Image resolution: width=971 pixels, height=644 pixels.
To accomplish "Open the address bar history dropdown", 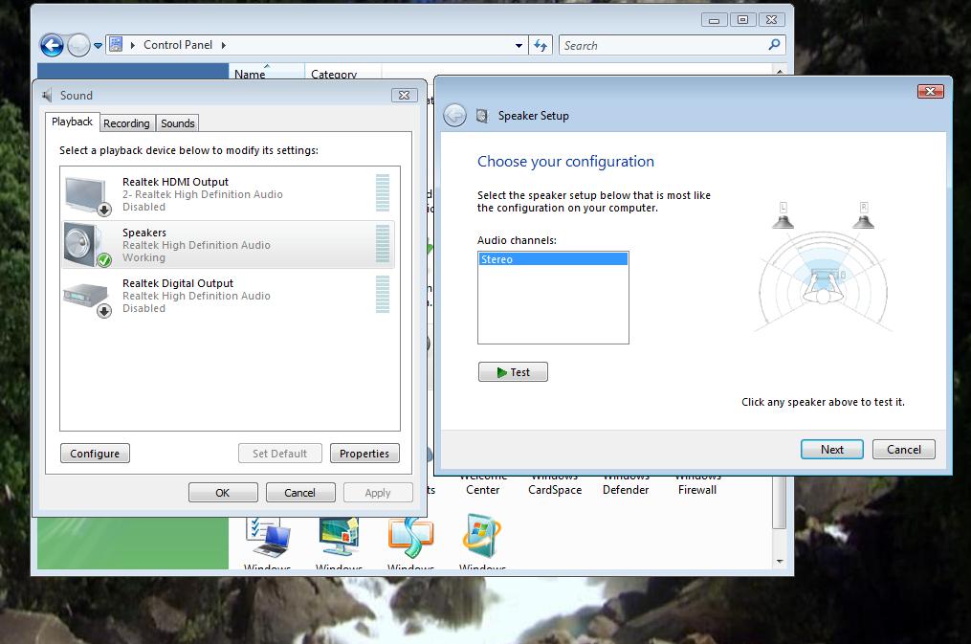I will coord(519,46).
